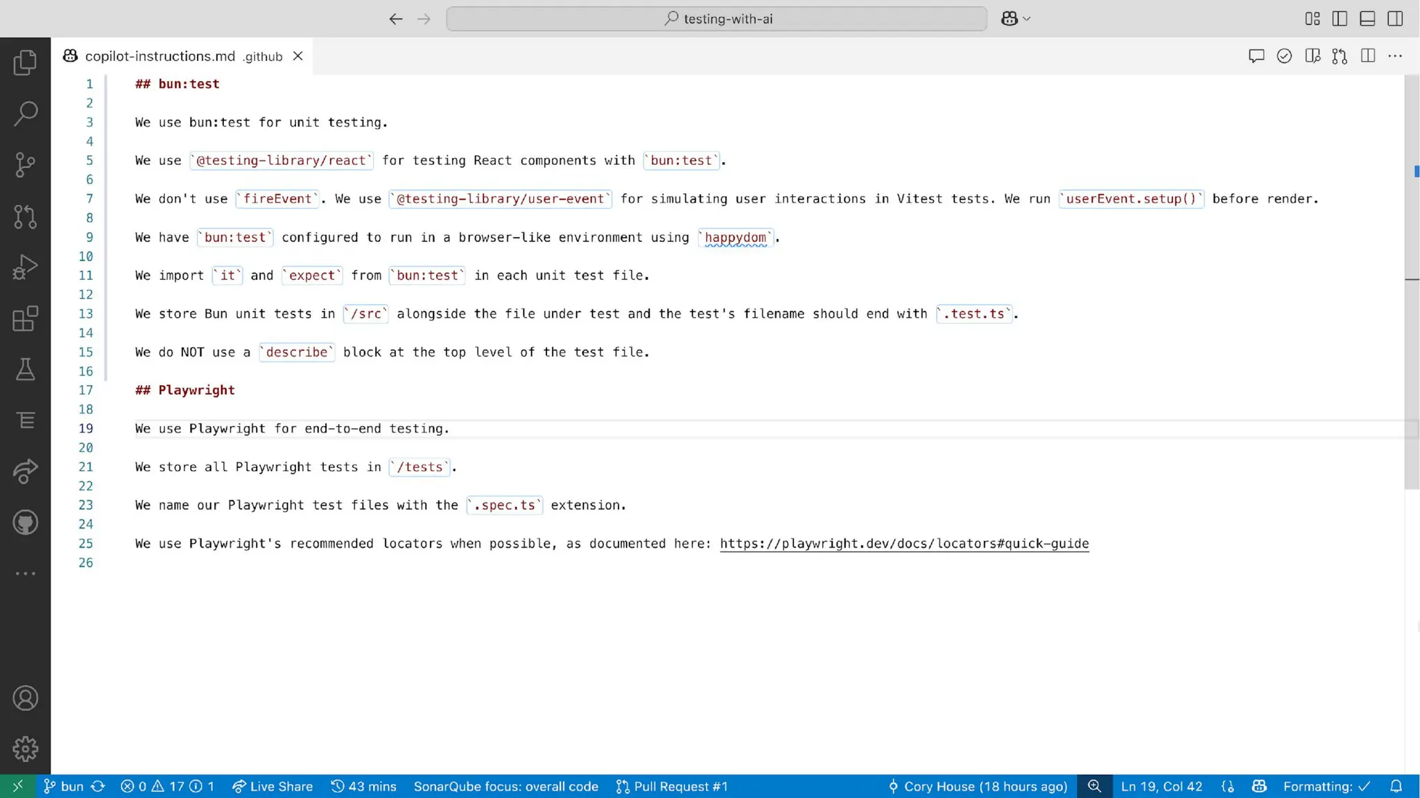
Task: Expand the Copilot dropdown chevron in title bar
Action: 1027,19
